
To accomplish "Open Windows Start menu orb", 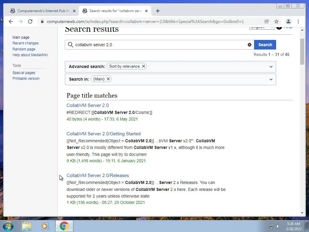I will click(x=8, y=226).
